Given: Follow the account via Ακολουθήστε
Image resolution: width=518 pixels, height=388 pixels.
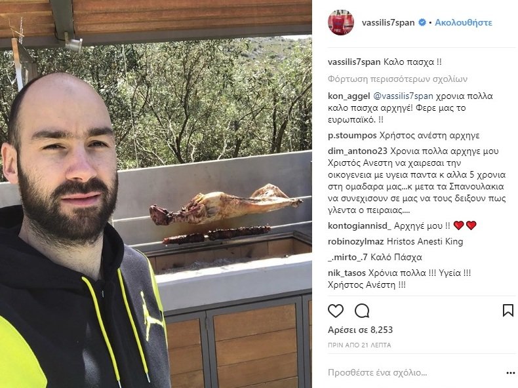Looking at the screenshot, I should [x=463, y=22].
